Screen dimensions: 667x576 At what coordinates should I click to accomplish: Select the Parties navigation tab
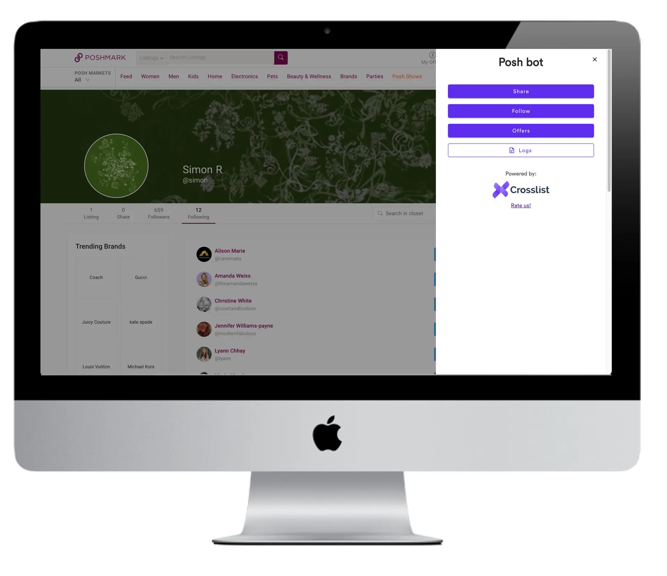pyautogui.click(x=374, y=76)
